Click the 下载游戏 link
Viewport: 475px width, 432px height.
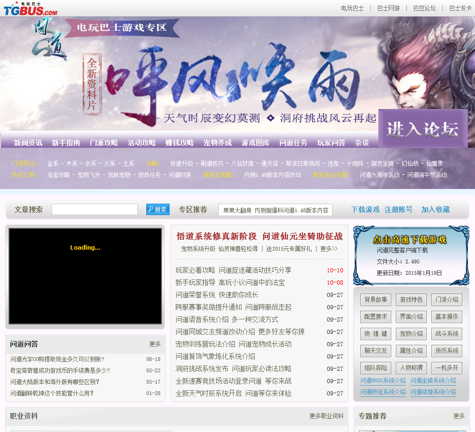coord(365,209)
